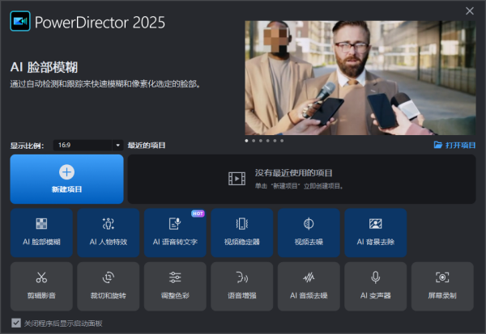Open the 剪辑影音 scissors tool
Viewport: 486px width, 334px height.
tap(41, 286)
